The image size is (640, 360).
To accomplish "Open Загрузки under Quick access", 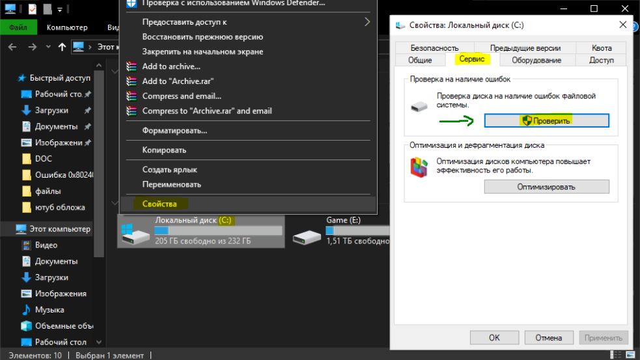I will tap(51, 110).
